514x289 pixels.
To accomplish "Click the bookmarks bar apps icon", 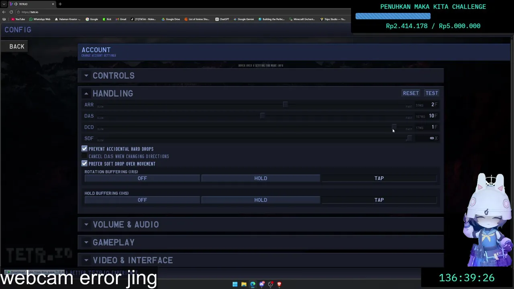I will (4, 19).
